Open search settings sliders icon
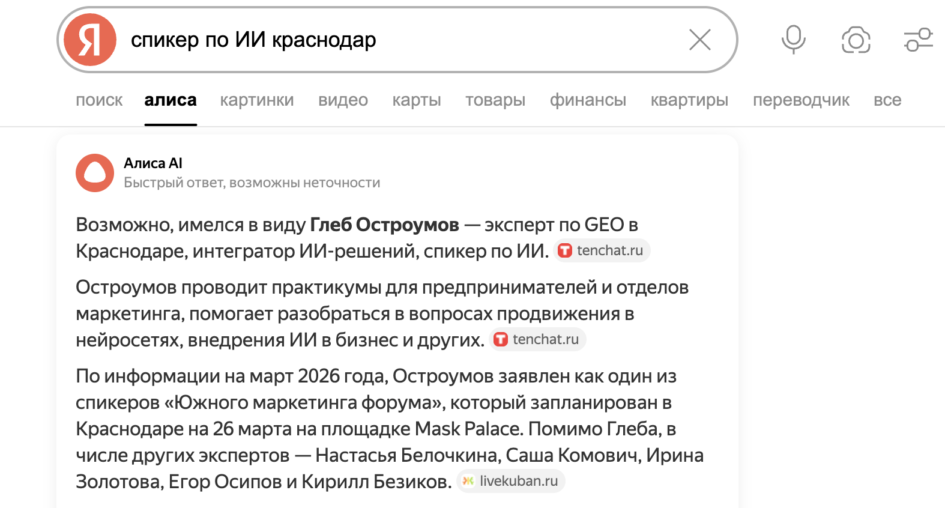 click(x=918, y=40)
